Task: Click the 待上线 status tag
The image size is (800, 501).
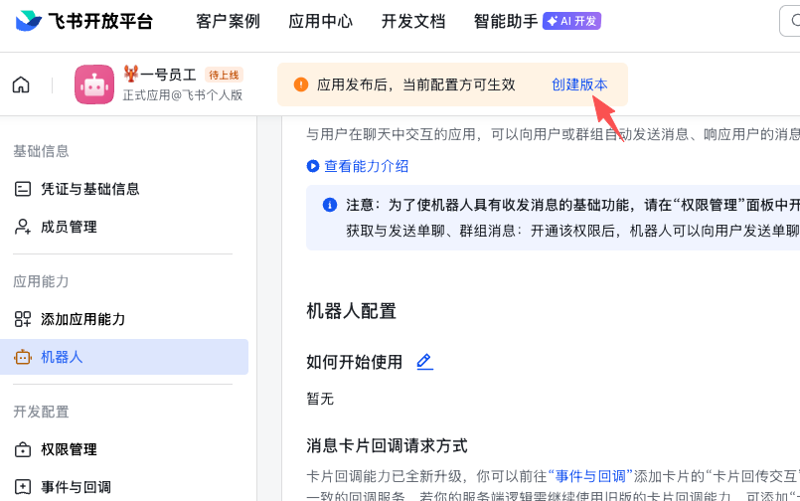Action: coord(224,75)
